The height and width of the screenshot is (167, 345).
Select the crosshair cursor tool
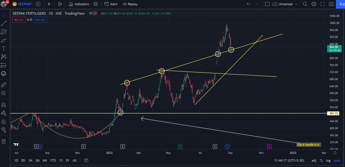(4, 15)
